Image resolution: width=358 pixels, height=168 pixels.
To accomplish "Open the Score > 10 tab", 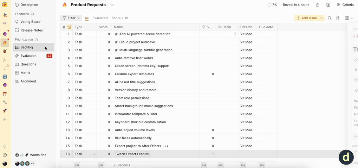I will tap(120, 18).
